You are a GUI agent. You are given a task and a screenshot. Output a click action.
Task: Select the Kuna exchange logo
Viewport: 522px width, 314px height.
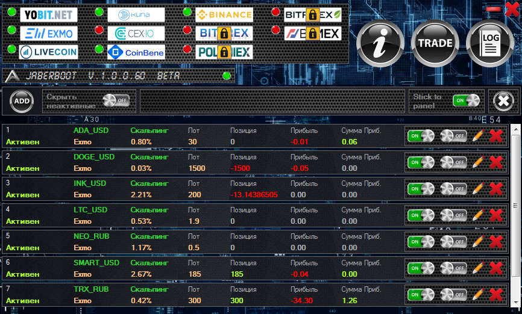(136, 14)
